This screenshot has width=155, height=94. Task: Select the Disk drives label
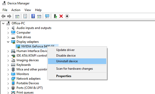(24, 37)
